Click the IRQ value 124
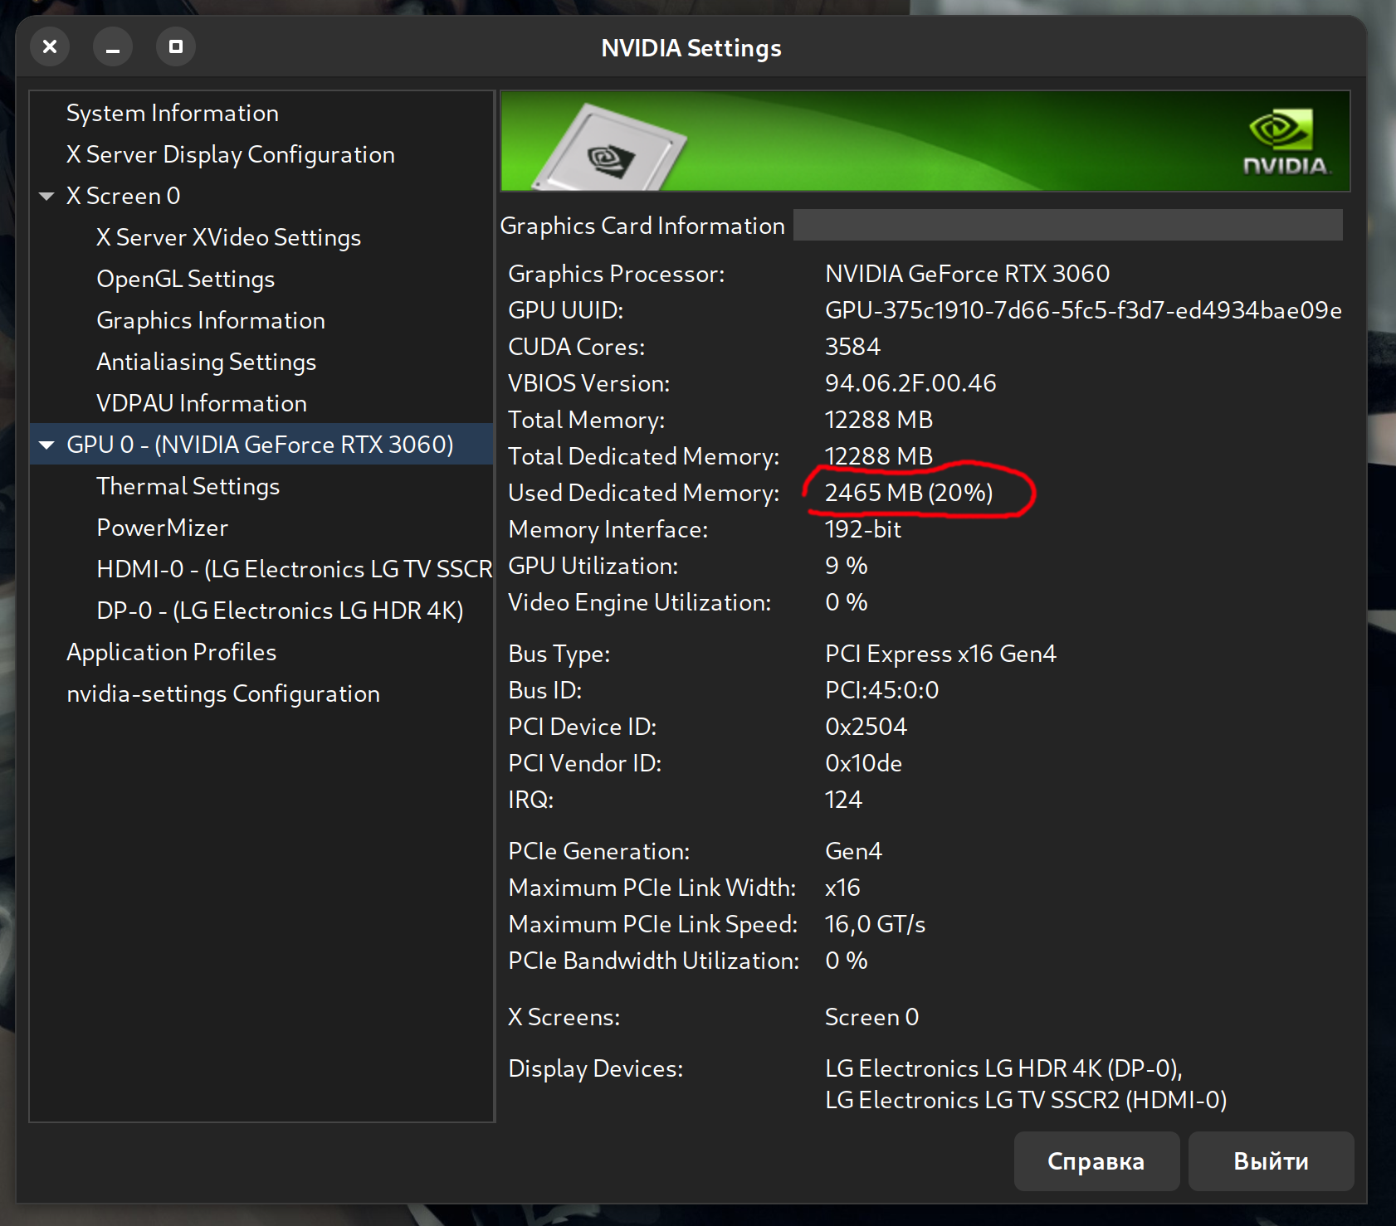This screenshot has width=1396, height=1226. pyautogui.click(x=843, y=800)
